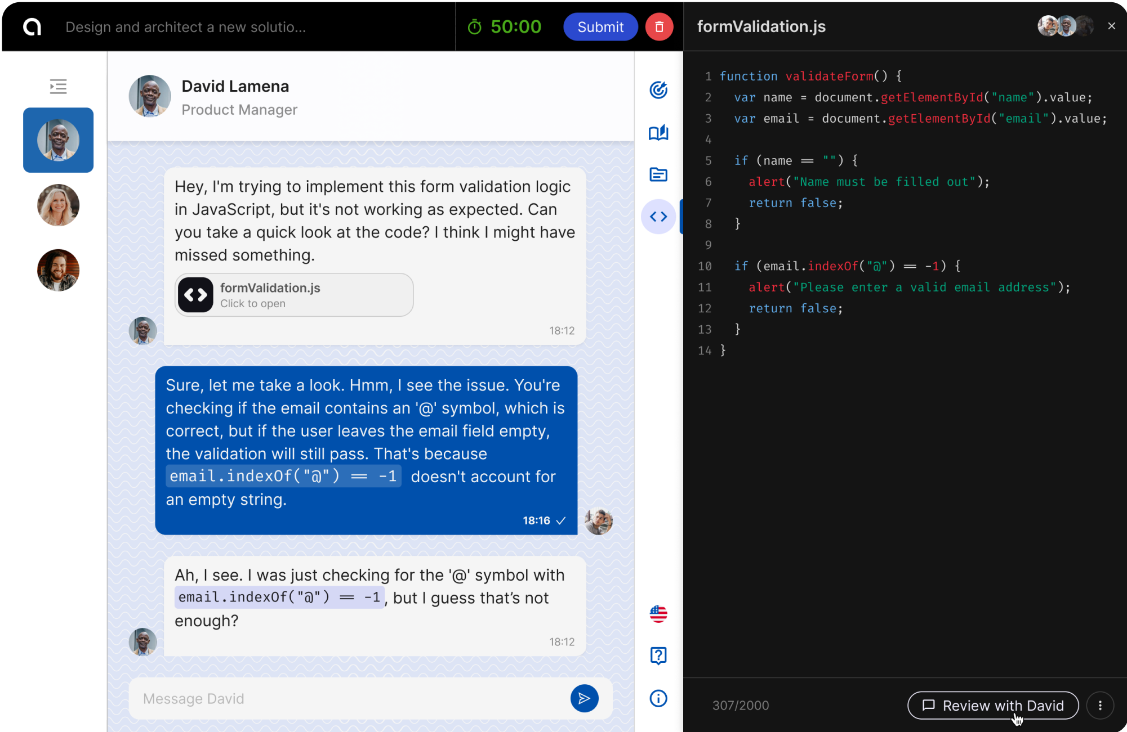Click code line 10 with email.indexOf check
The width and height of the screenshot is (1127, 732).
(848, 266)
